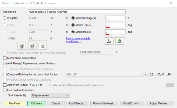Open Points of Interest settings

104,103
